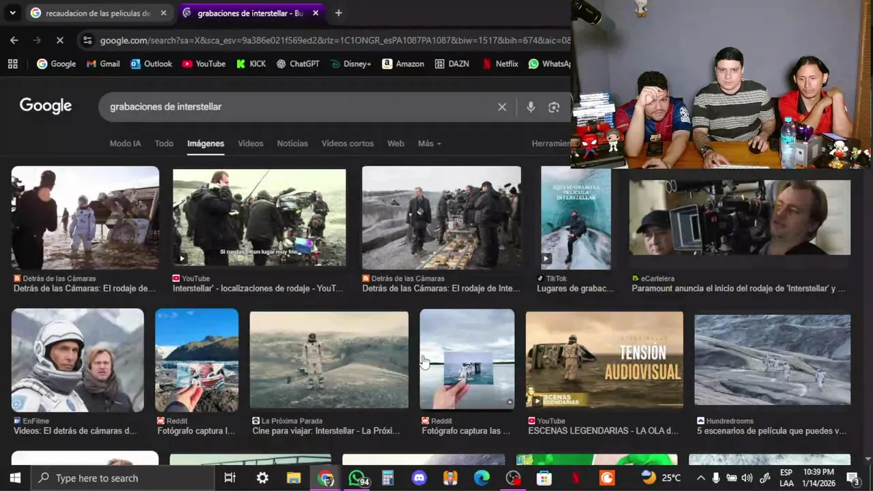Open the Google bookmark
Screen dimensions: 873x491
tap(56, 63)
